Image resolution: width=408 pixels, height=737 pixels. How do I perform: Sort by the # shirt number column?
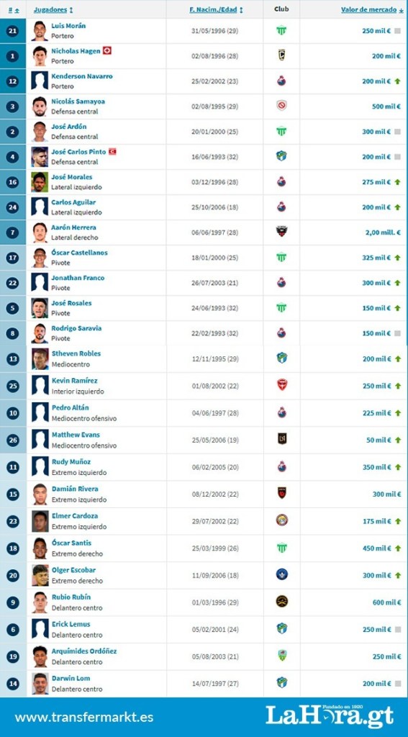14,9
